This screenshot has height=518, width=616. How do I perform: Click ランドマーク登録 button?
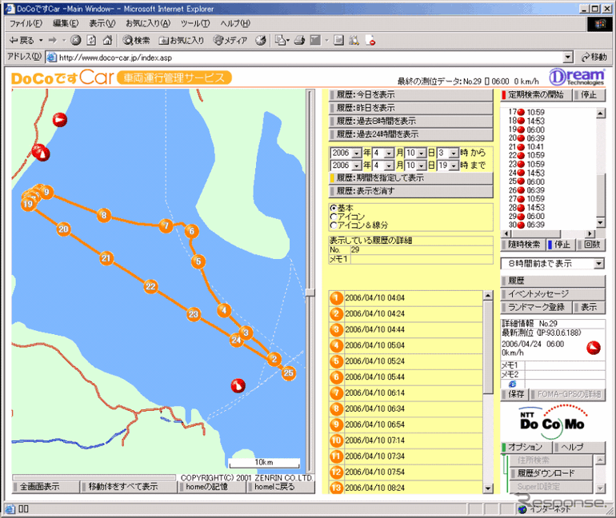[x=535, y=307]
